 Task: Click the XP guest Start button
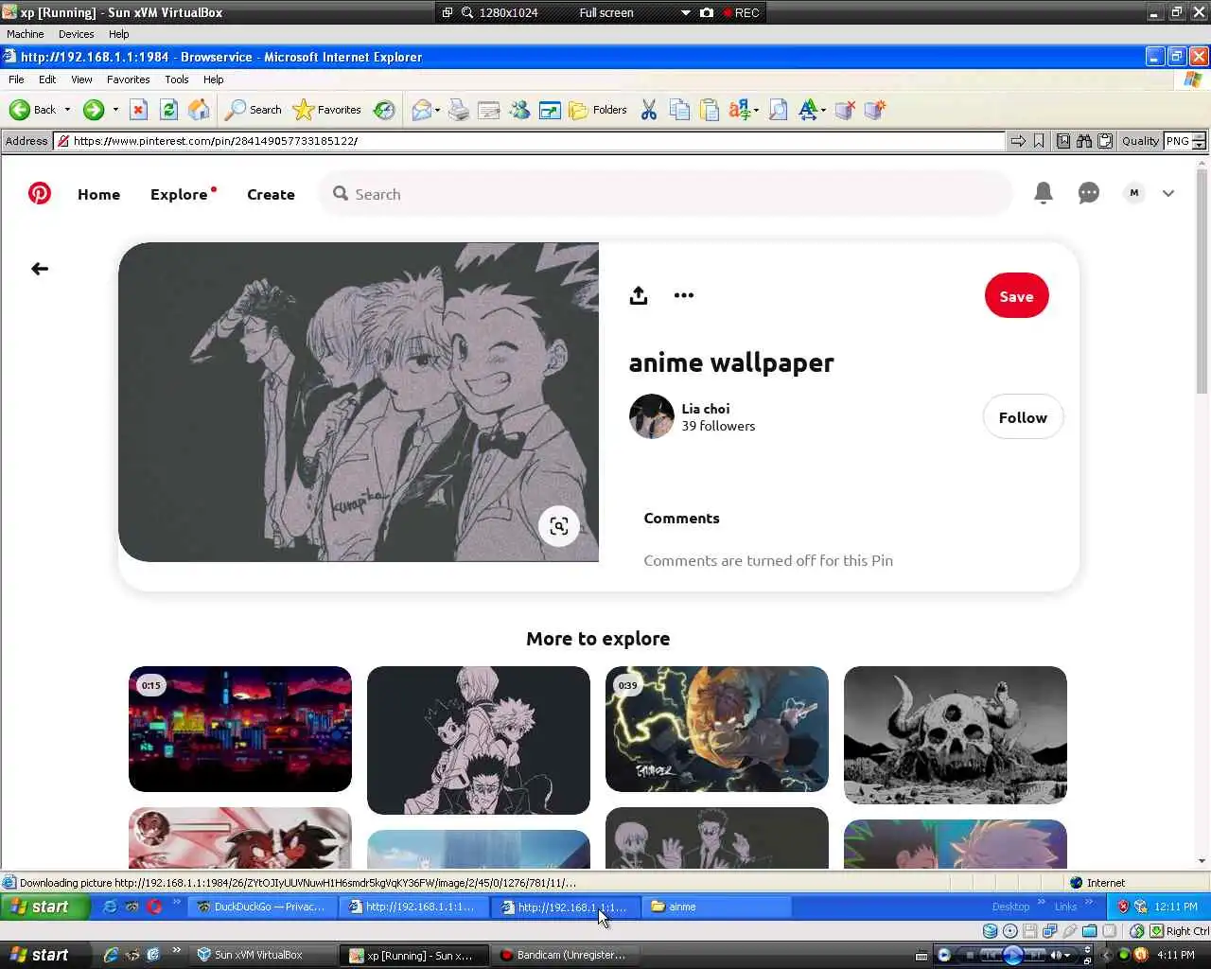click(x=44, y=907)
